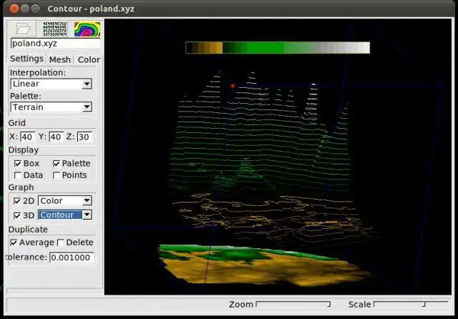The image size is (458, 319).
Task: Toggle the 3D graph checkbox
Action: [17, 215]
